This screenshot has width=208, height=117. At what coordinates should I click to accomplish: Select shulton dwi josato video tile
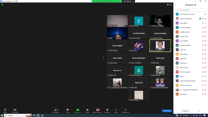tap(160, 21)
